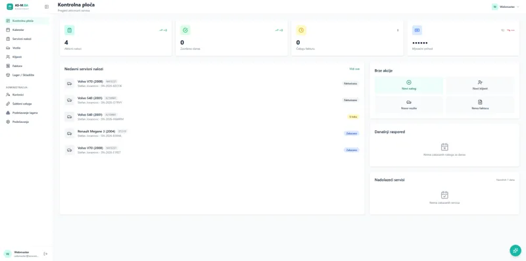Open Podešavanja in sidebar

[x=27, y=122]
